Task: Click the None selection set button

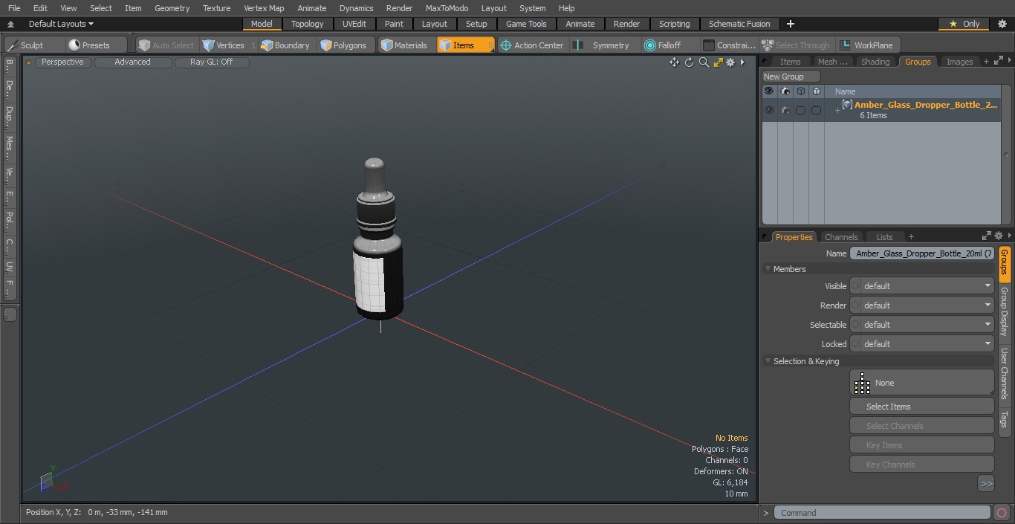Action: (922, 383)
